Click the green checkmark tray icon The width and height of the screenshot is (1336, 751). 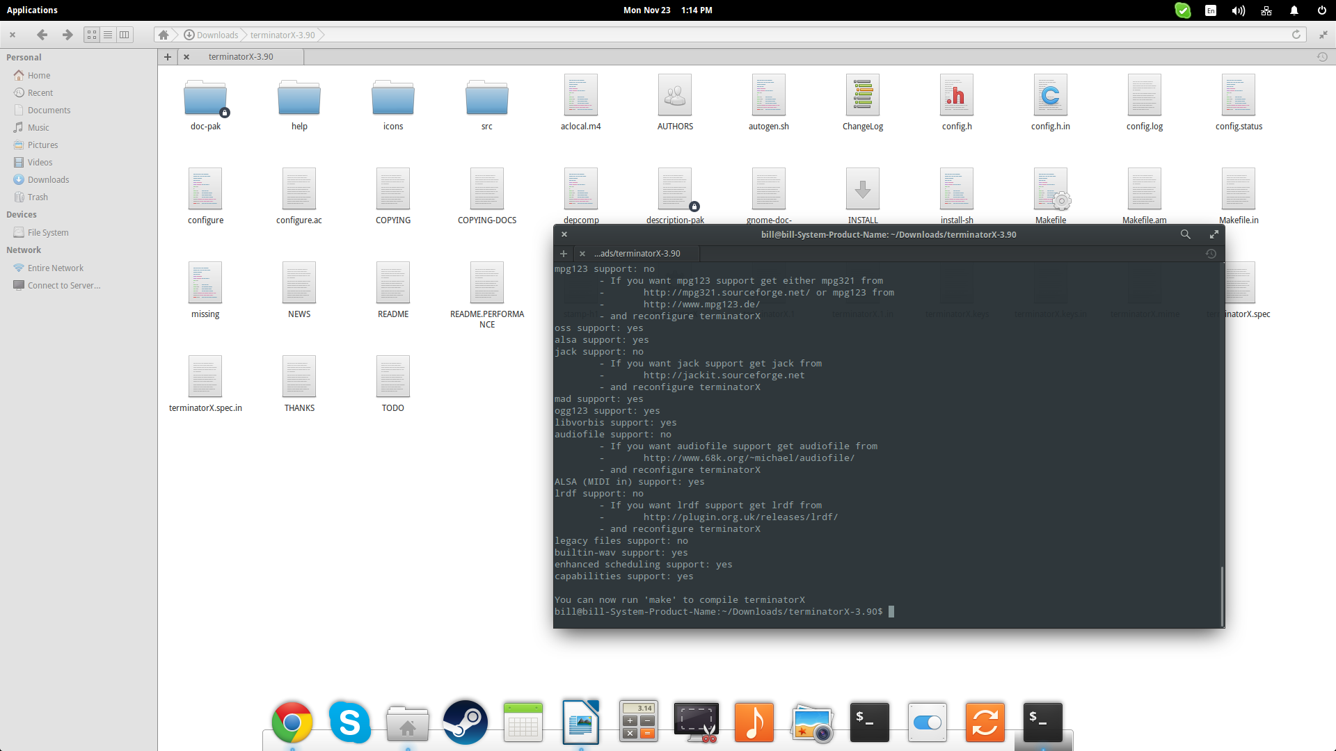tap(1183, 10)
